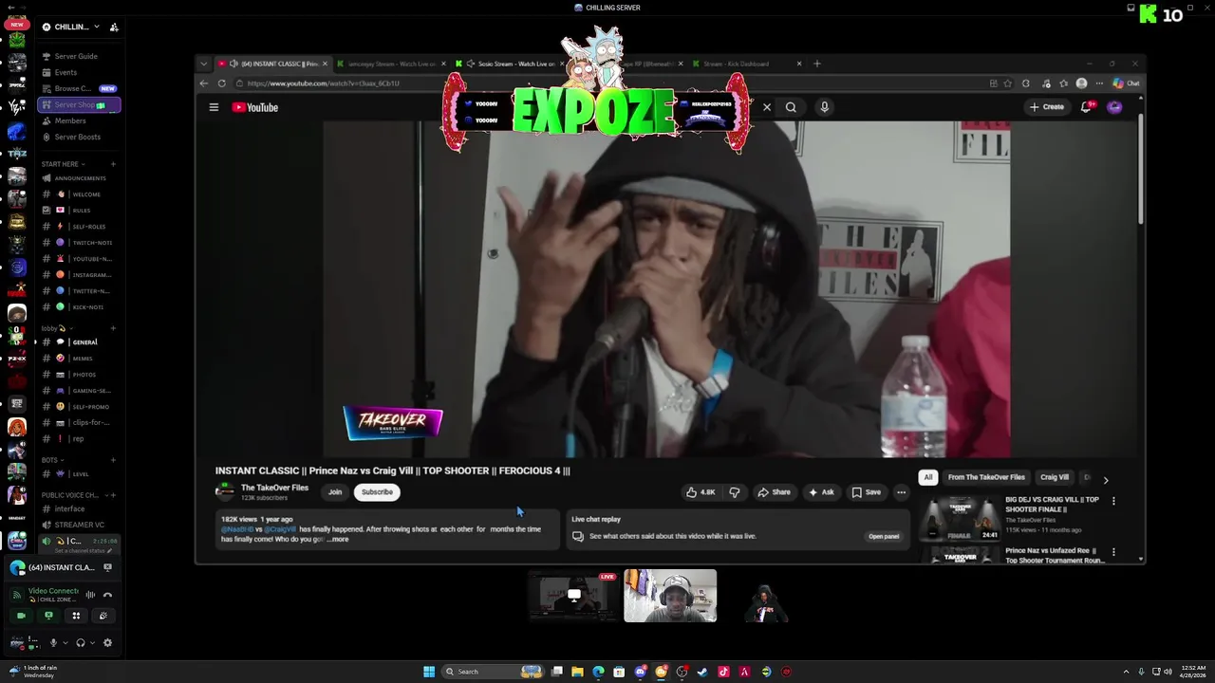Screen dimensions: 1215x683
Task: Select the Craig Vill filter chip
Action: 1055,477
